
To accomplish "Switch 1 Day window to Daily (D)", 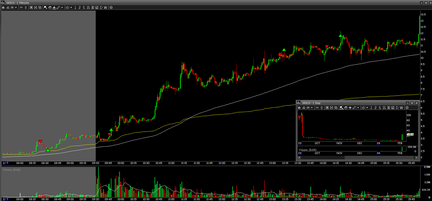I will [x=397, y=108].
